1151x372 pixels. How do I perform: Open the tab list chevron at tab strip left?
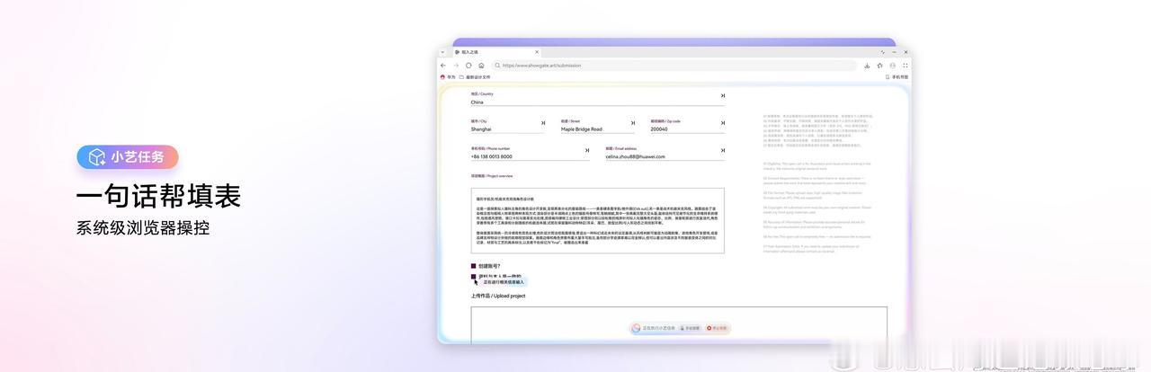click(442, 52)
